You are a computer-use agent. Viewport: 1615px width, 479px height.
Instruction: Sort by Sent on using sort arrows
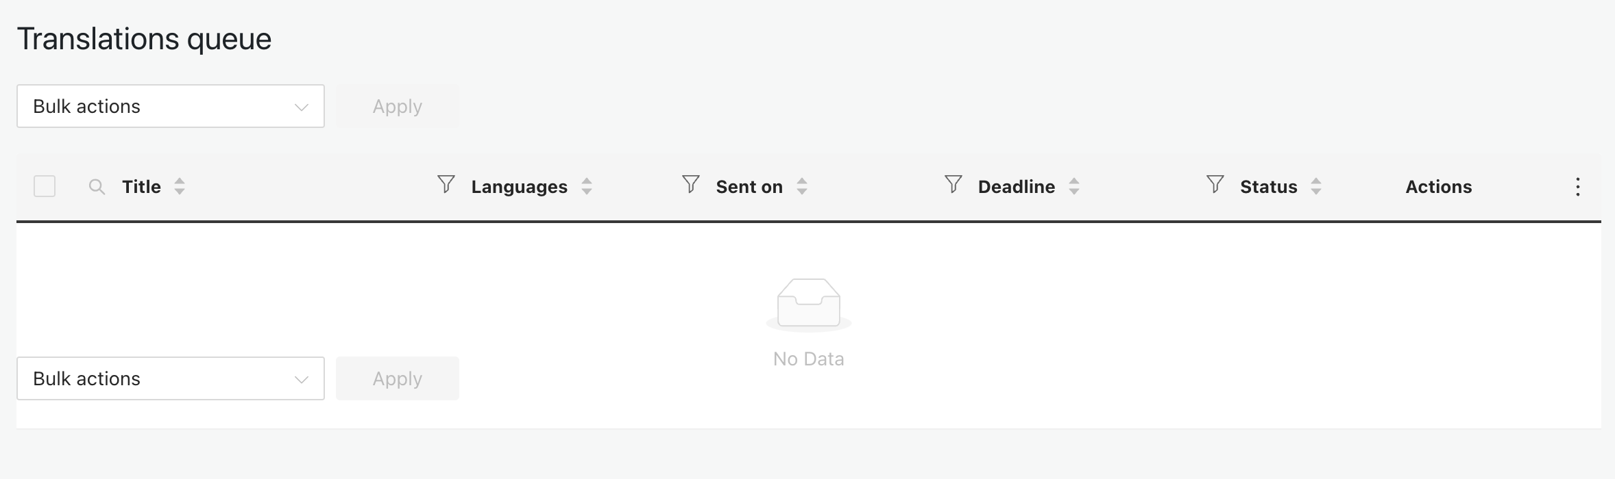pyautogui.click(x=802, y=186)
